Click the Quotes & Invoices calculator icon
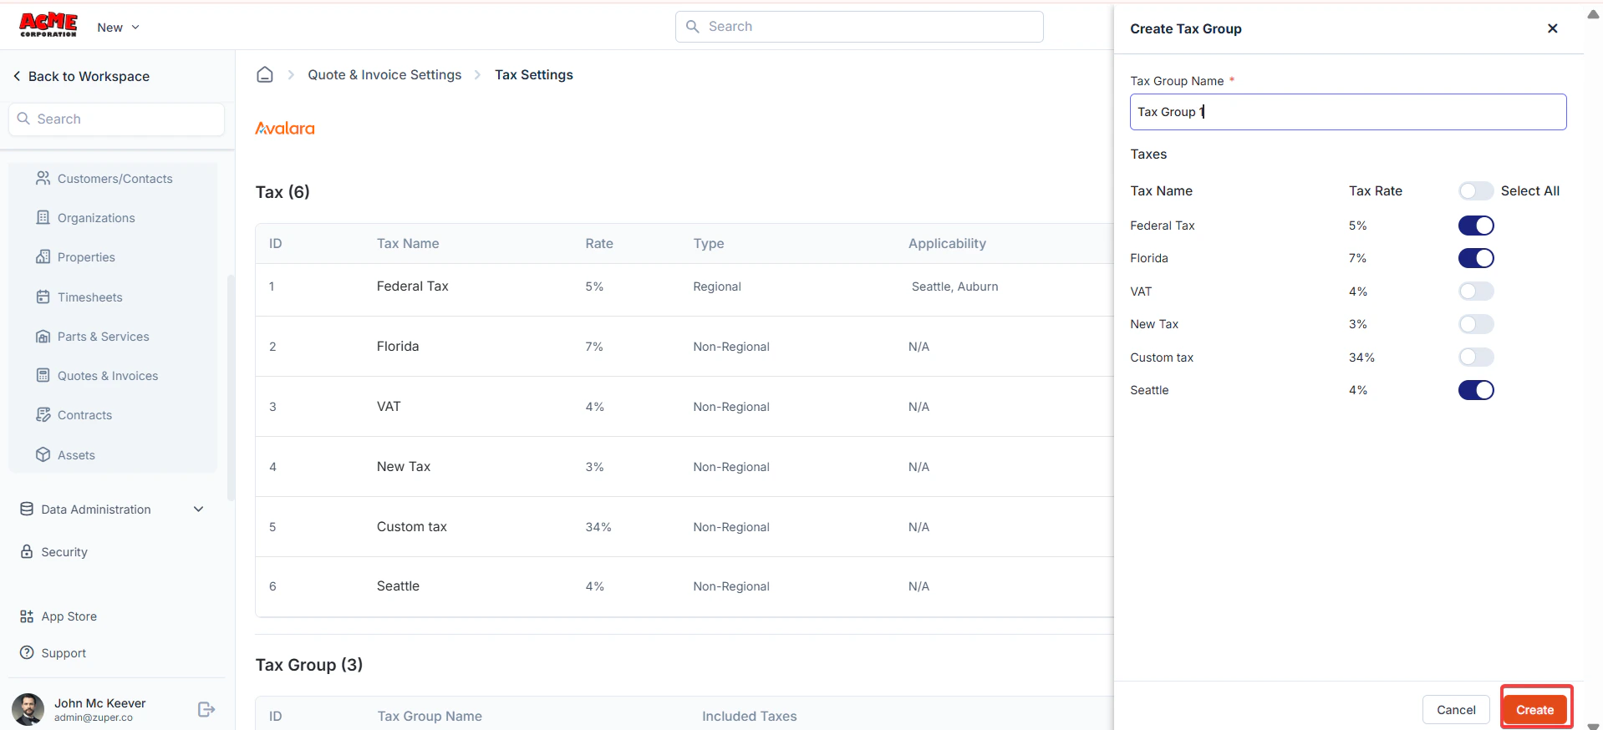This screenshot has height=730, width=1603. [43, 375]
